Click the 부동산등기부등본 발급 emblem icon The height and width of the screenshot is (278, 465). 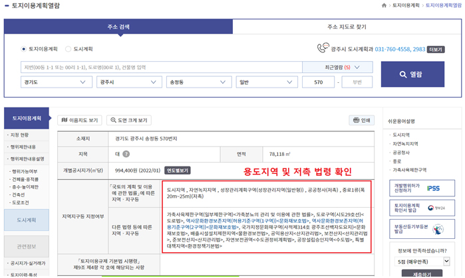[438, 229]
